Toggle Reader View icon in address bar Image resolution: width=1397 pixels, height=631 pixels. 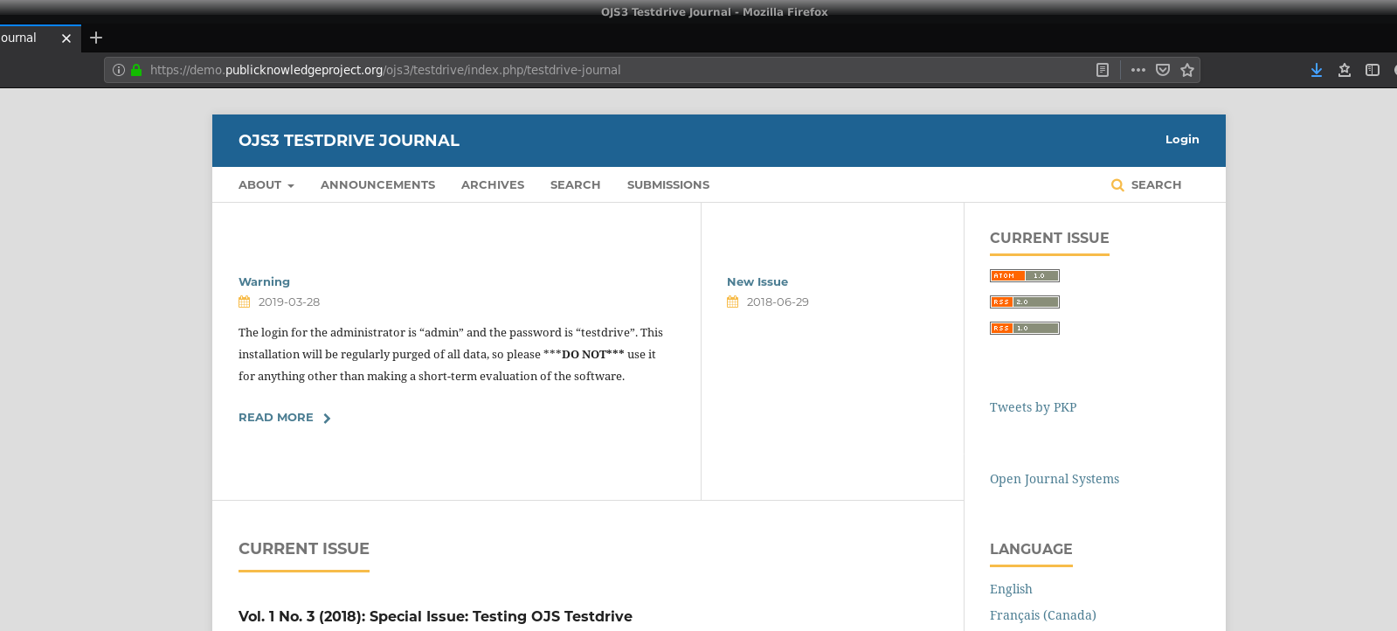(x=1103, y=70)
